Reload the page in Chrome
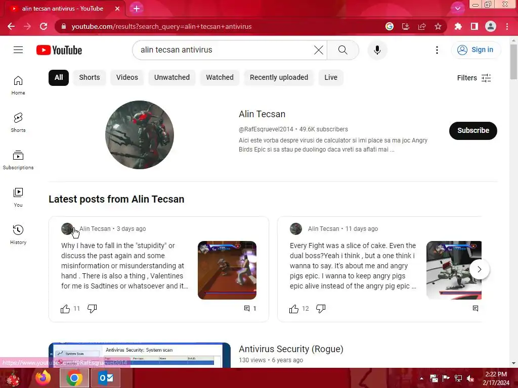The image size is (518, 388). (x=44, y=26)
